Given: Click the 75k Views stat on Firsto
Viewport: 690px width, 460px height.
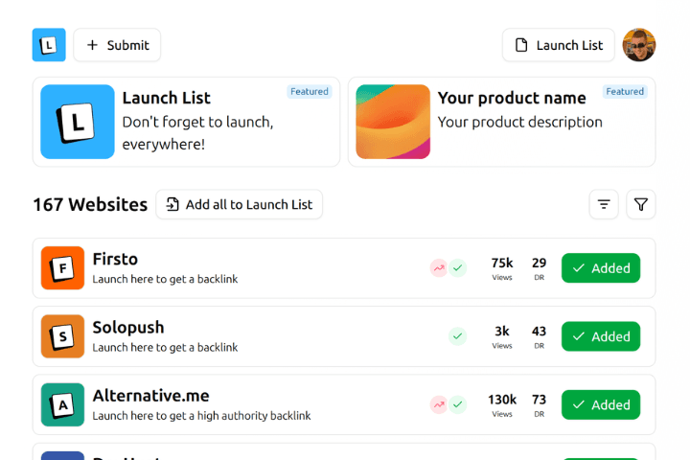Looking at the screenshot, I should (x=502, y=268).
